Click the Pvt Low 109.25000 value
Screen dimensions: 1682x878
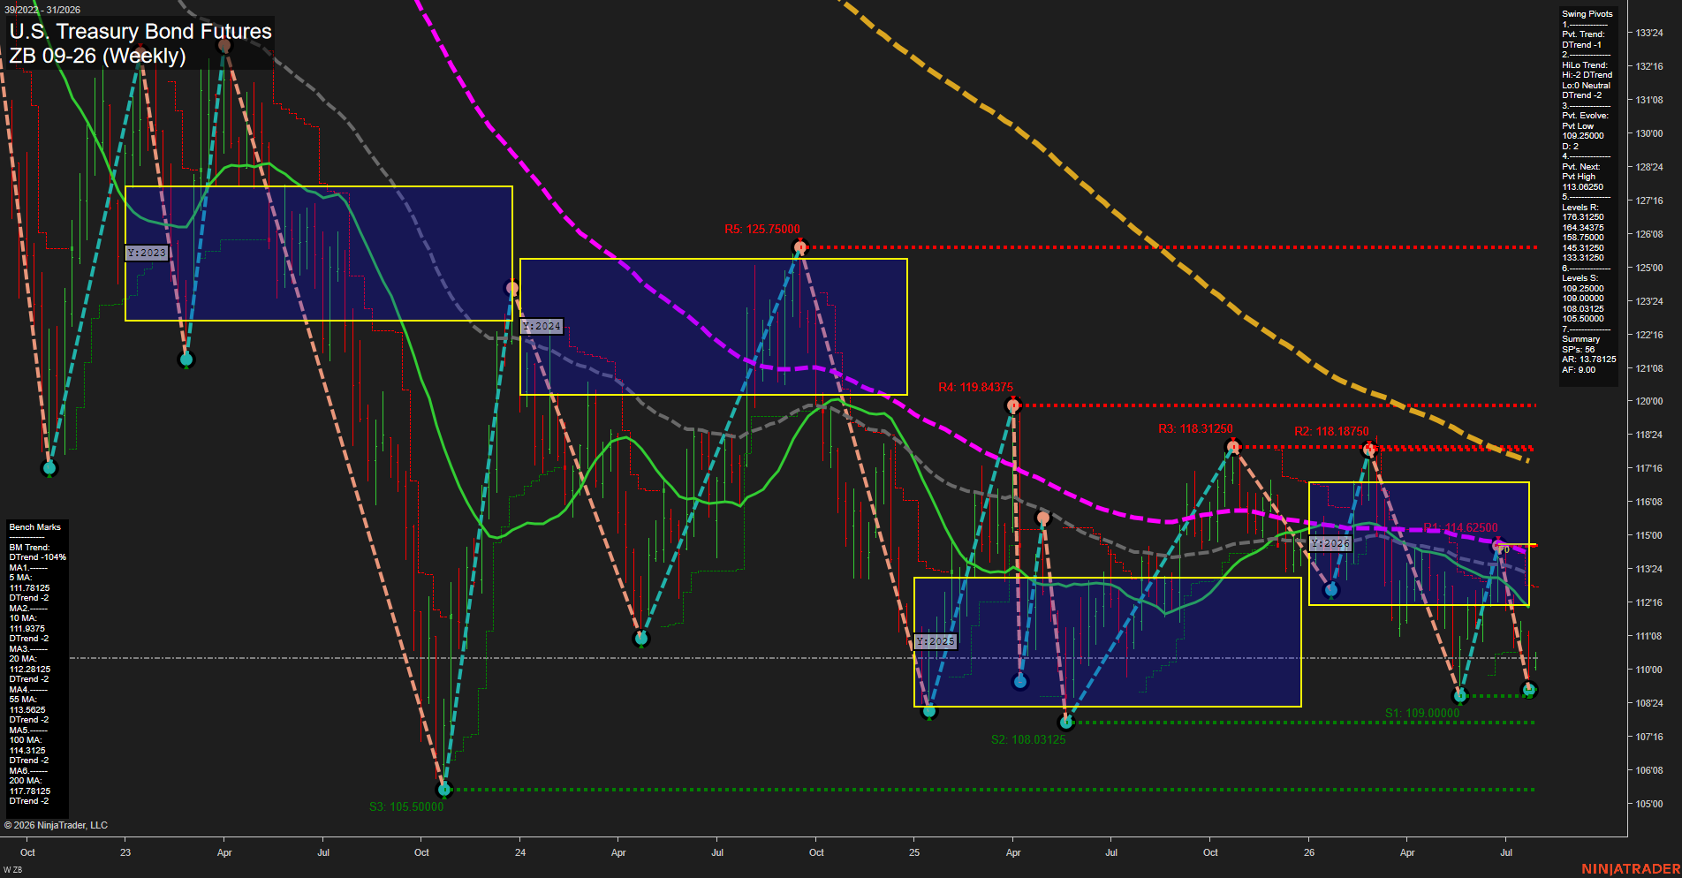[x=1582, y=132]
